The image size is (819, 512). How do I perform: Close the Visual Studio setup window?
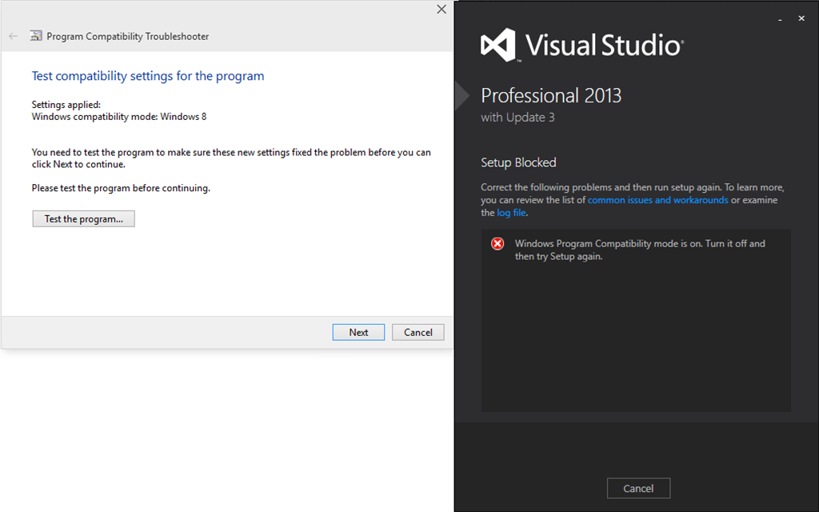point(801,18)
